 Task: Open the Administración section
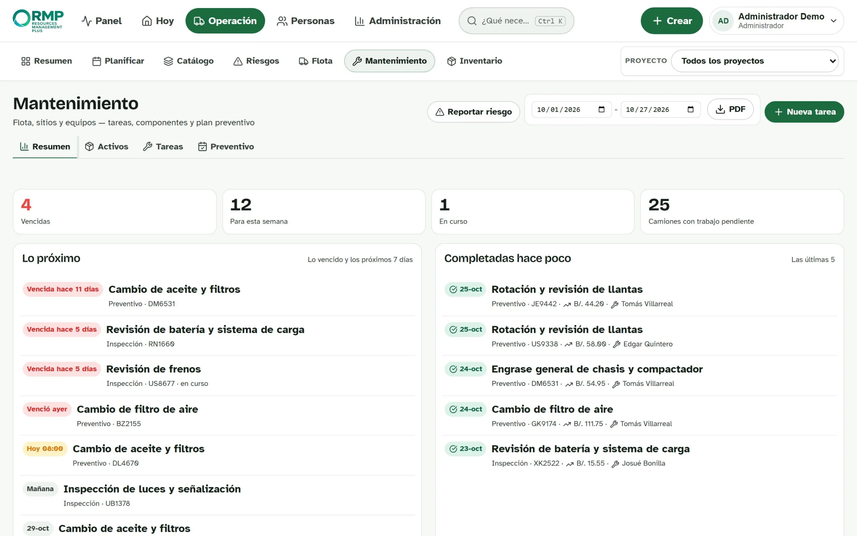(x=398, y=21)
